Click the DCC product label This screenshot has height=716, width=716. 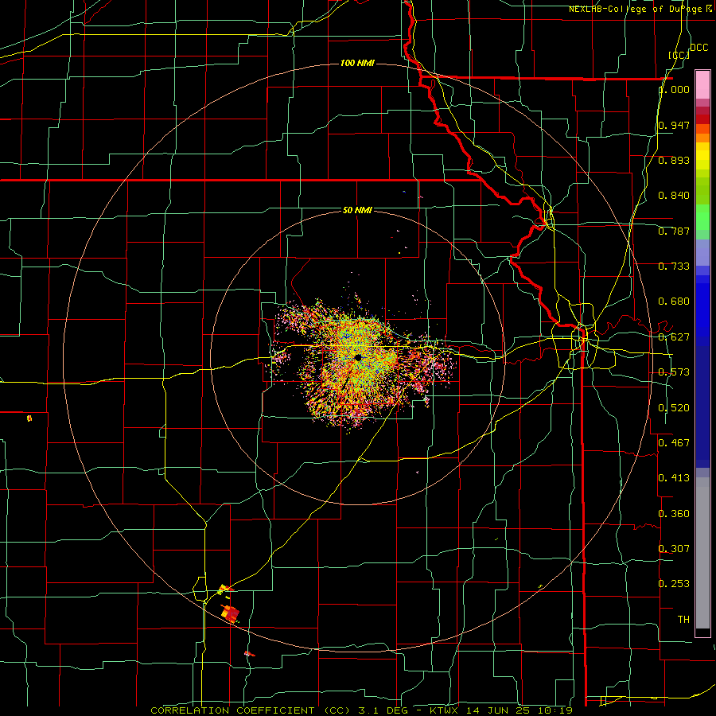pos(698,48)
